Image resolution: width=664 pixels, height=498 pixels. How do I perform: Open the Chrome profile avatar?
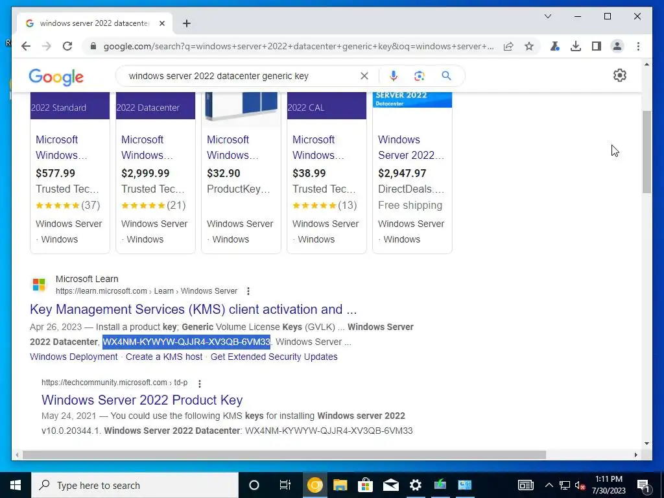(x=617, y=46)
